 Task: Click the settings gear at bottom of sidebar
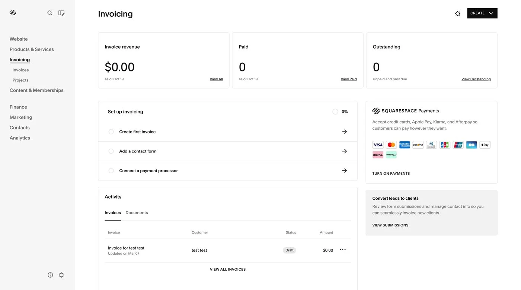click(x=61, y=275)
